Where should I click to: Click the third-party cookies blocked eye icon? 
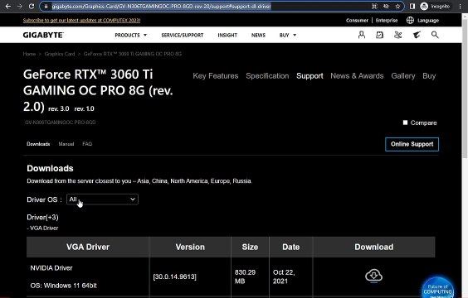(x=386, y=7)
